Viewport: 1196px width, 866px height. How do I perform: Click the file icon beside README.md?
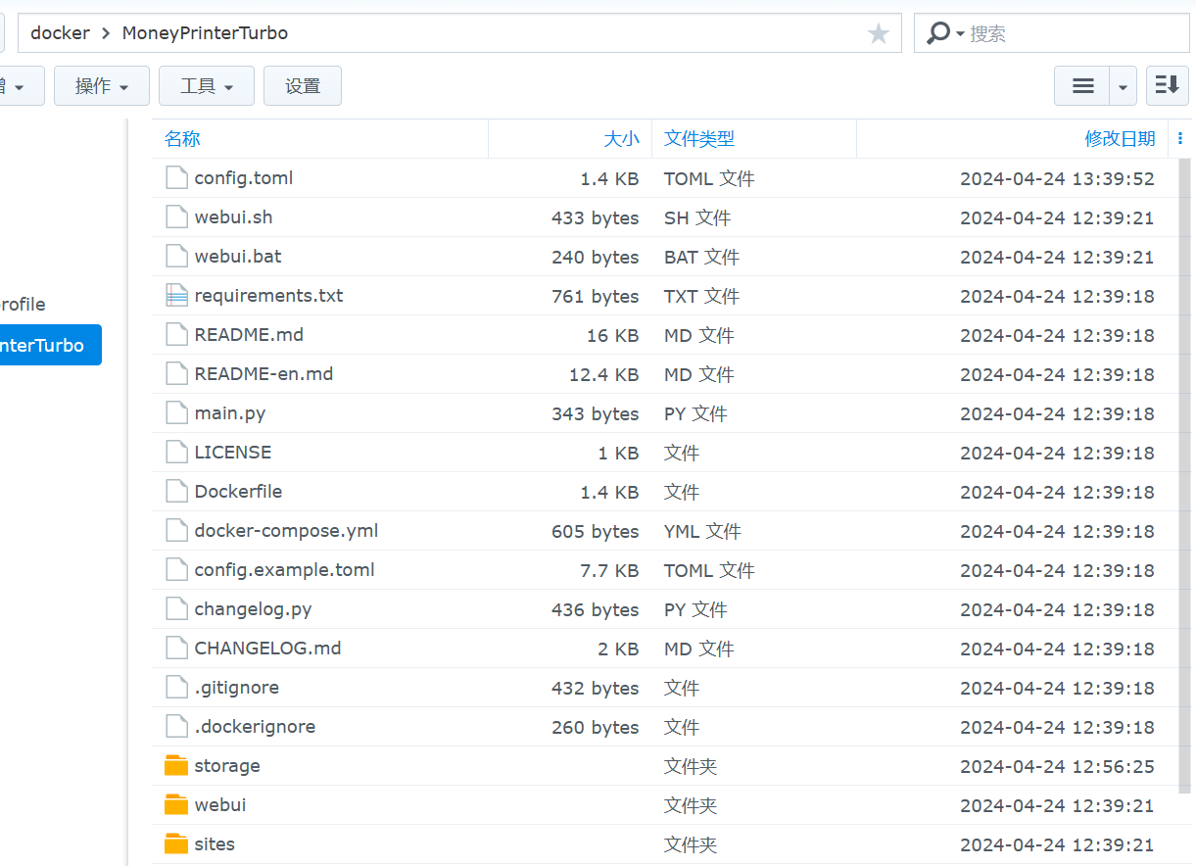coord(176,335)
